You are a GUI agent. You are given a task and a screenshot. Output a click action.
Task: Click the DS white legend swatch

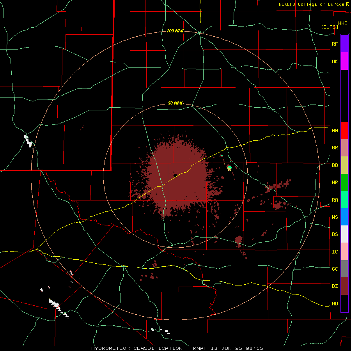click(344, 234)
